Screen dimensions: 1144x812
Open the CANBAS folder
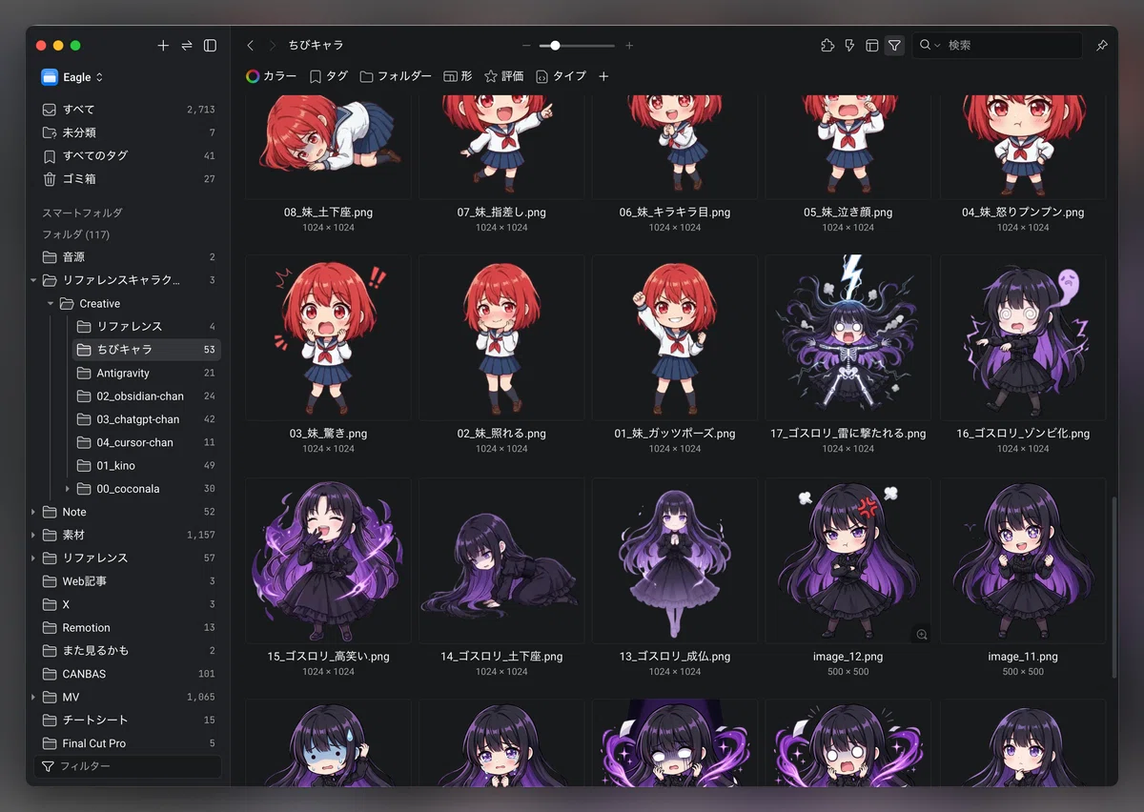click(x=129, y=674)
